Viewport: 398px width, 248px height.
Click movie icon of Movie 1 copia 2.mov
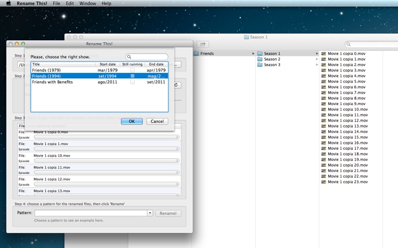pos(324,64)
